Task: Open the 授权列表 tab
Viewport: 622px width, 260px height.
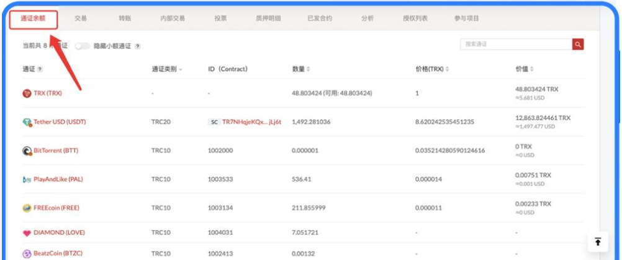Action: click(x=415, y=19)
